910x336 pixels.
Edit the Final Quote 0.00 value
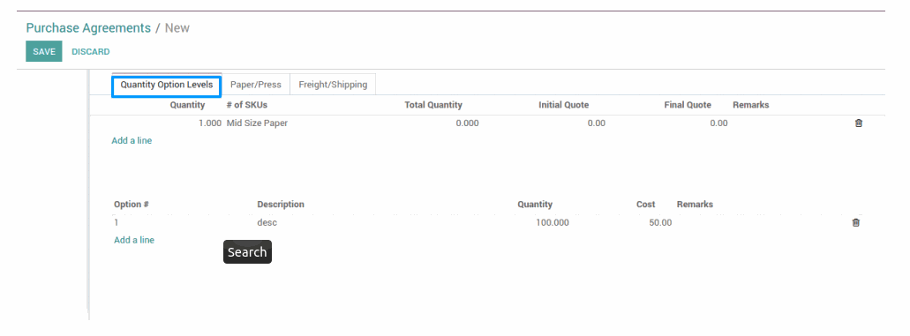718,123
